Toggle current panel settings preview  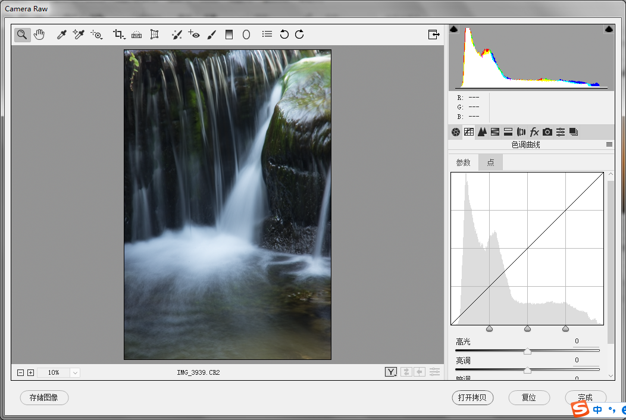(x=434, y=372)
